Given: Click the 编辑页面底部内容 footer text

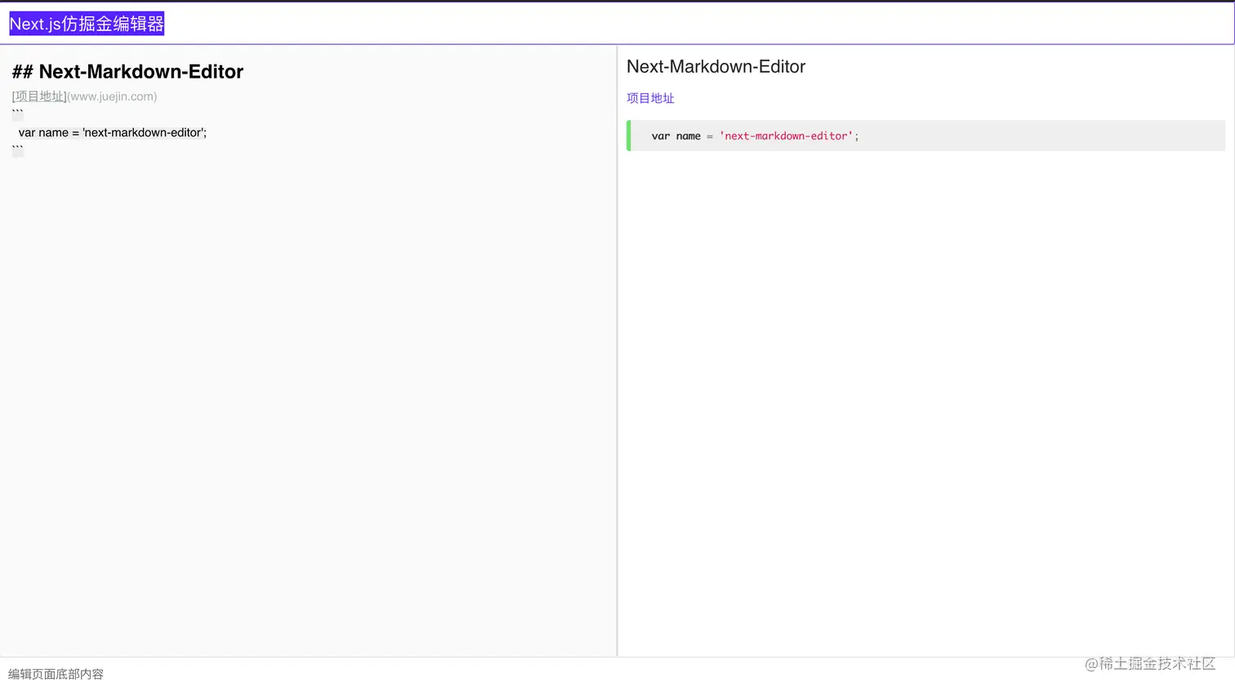Looking at the screenshot, I should click(56, 674).
